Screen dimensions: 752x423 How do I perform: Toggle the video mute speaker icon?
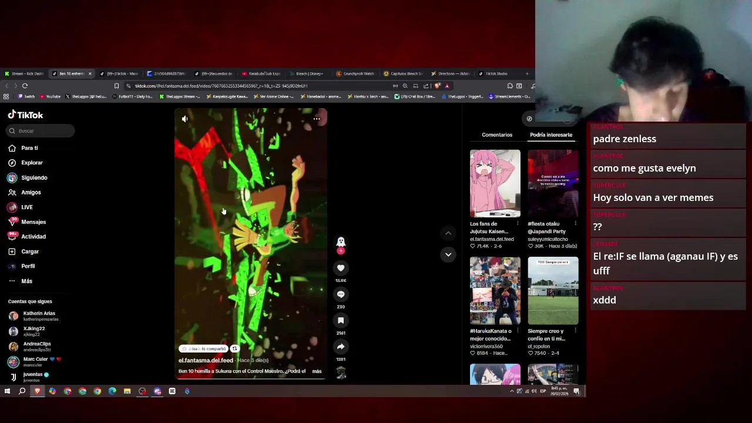pos(184,119)
